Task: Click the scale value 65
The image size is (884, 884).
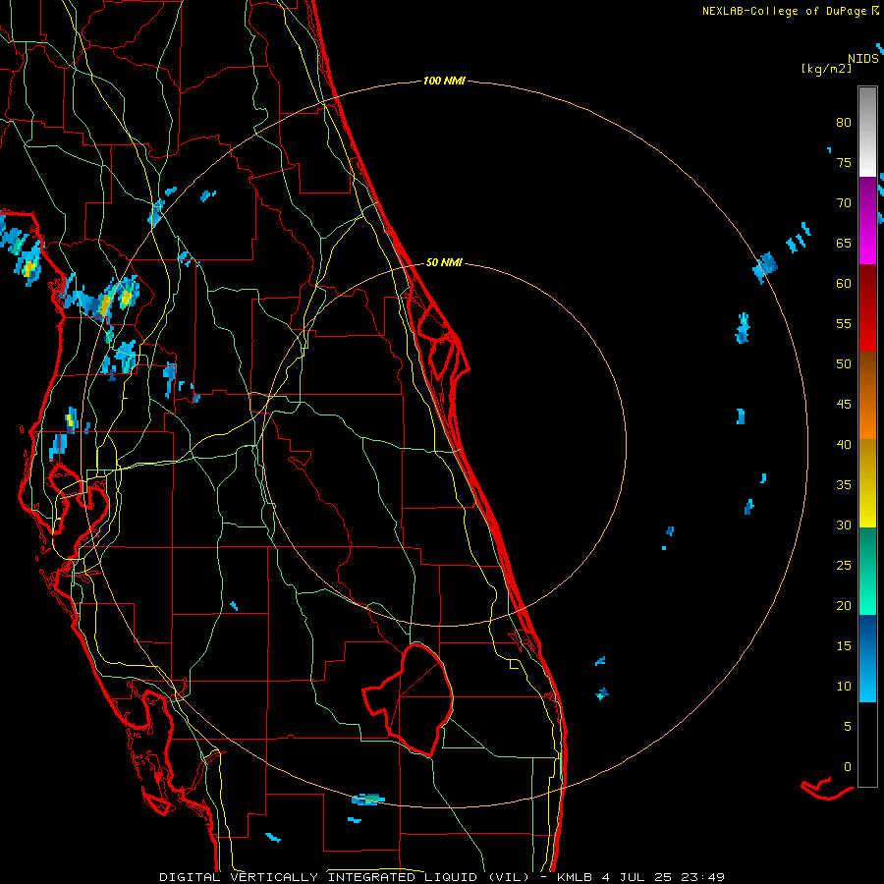Action: tap(844, 244)
